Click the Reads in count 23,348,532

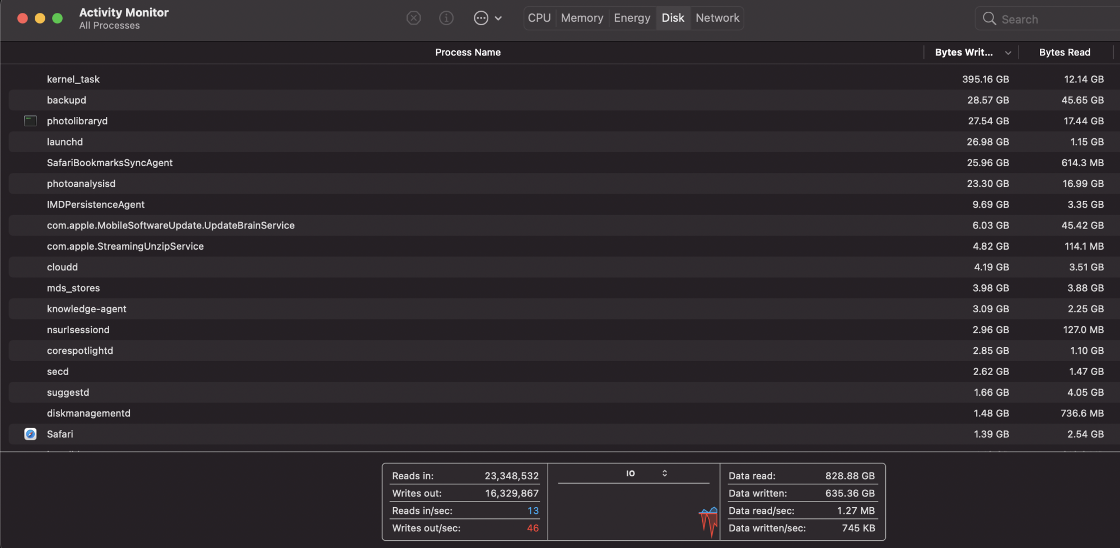click(512, 476)
